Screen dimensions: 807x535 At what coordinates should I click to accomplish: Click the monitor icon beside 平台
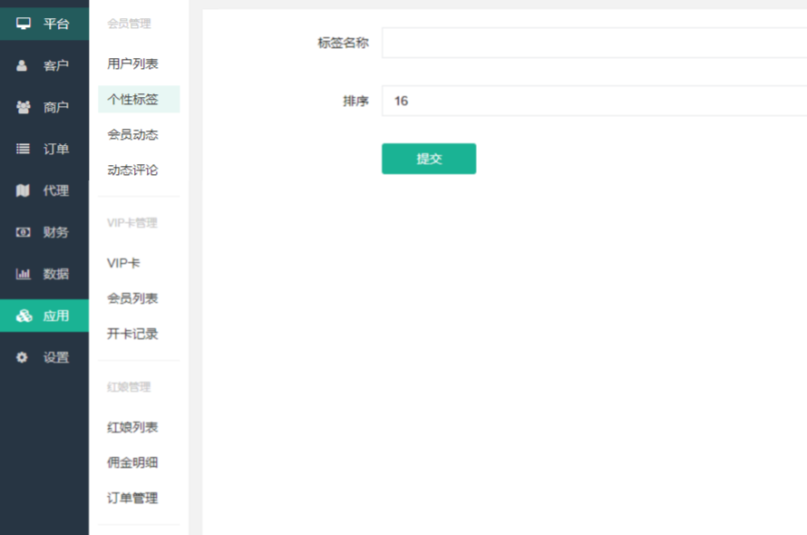click(24, 24)
